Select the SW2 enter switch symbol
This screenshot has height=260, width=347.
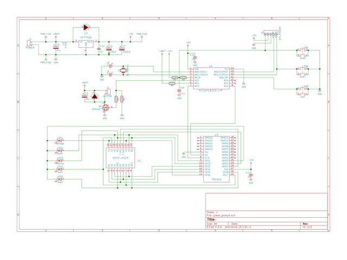(303, 71)
